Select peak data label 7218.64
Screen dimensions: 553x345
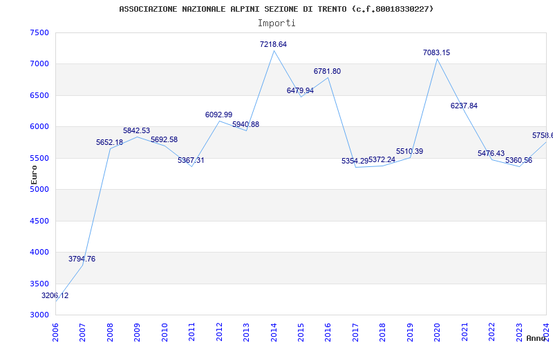273,44
